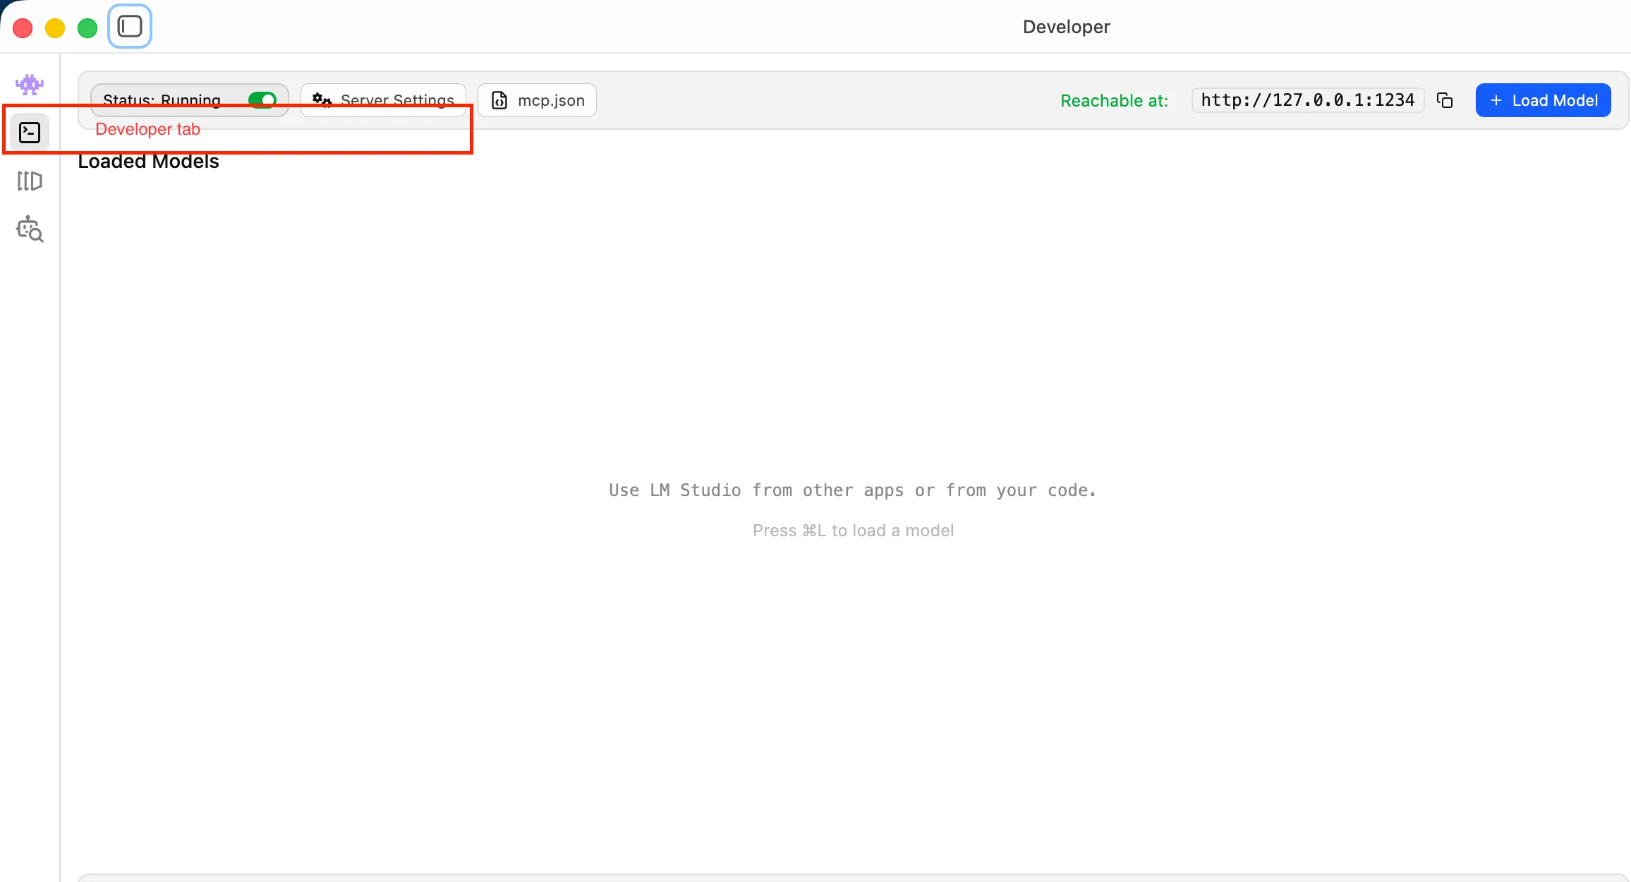Click the Press ⌘L to load a model hint

853,531
